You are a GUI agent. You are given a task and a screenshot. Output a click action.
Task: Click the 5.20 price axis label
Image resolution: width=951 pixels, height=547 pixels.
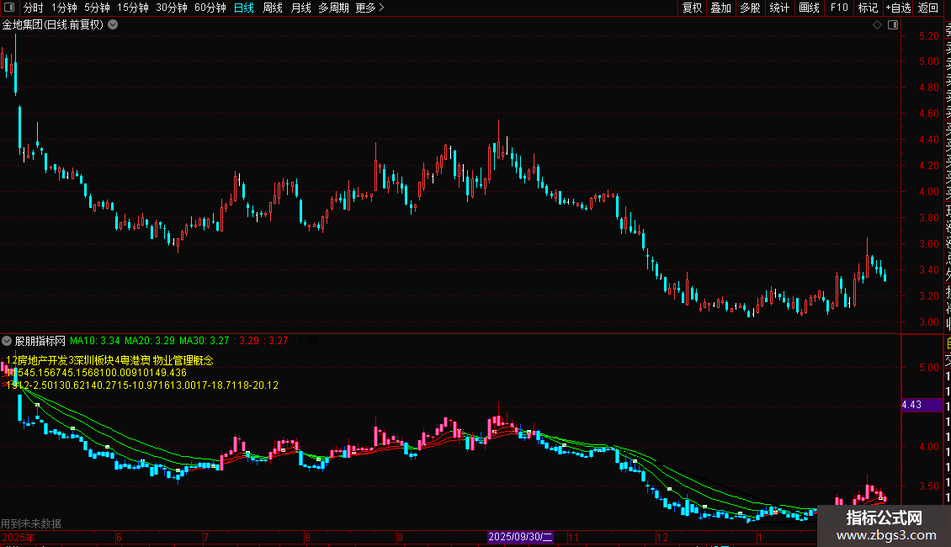tap(928, 36)
